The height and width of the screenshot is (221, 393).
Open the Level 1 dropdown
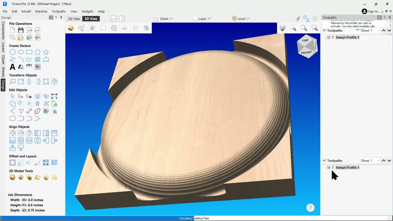[x=241, y=19]
